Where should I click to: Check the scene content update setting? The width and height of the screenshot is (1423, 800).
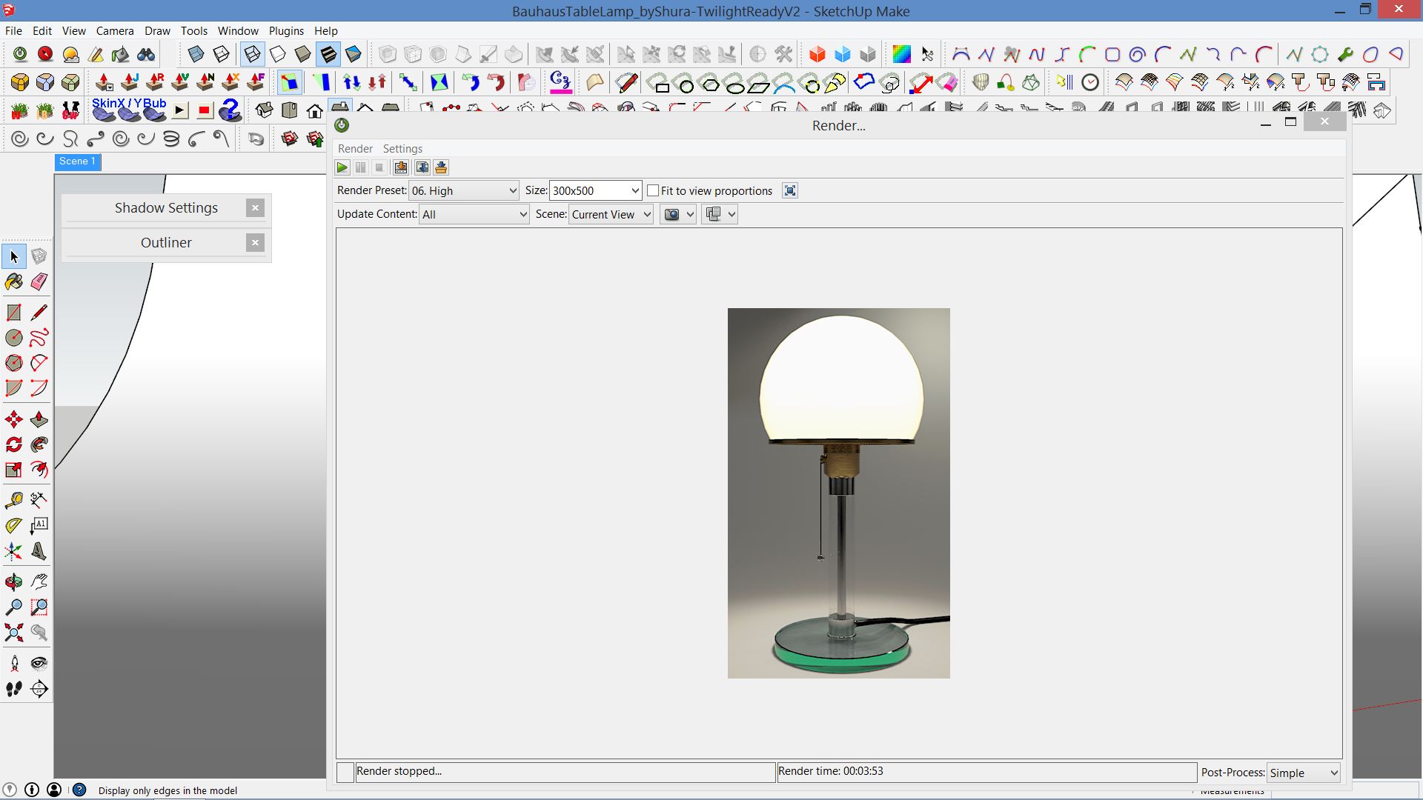pos(473,214)
